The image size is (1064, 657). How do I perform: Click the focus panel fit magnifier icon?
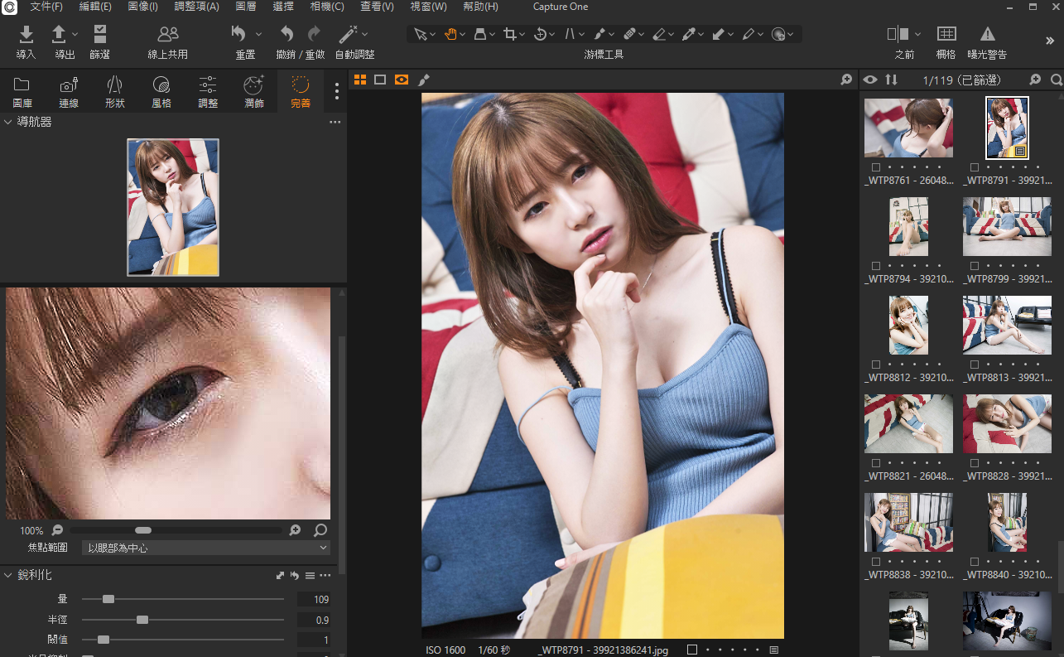coord(320,530)
